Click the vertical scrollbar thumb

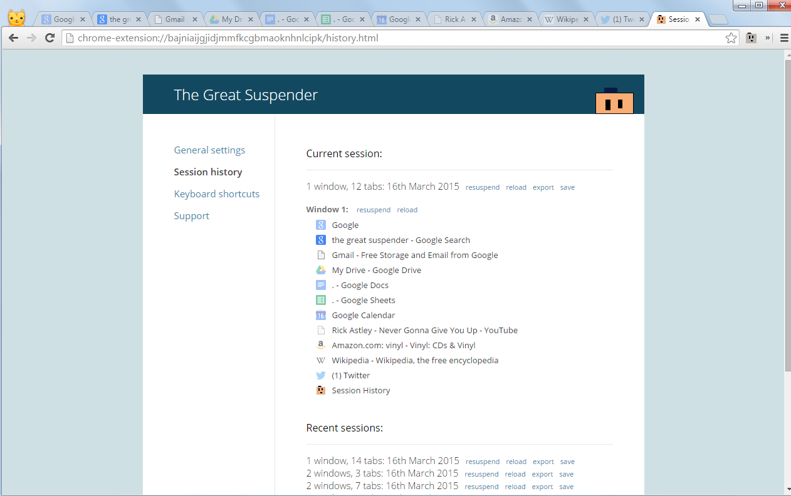[787, 216]
